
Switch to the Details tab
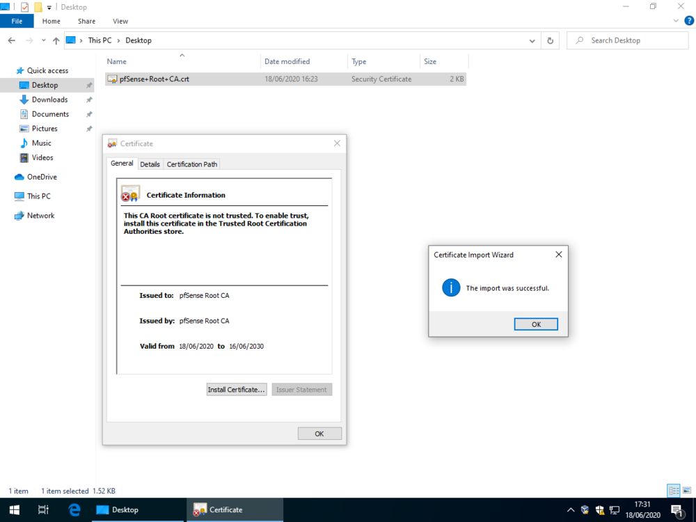[x=150, y=164]
